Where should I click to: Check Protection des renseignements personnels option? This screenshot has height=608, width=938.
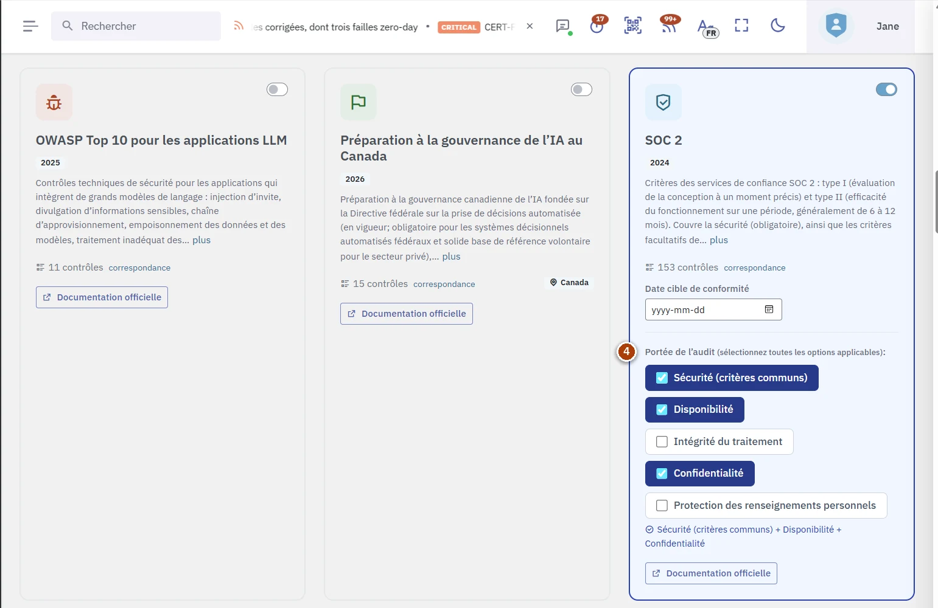coord(766,505)
